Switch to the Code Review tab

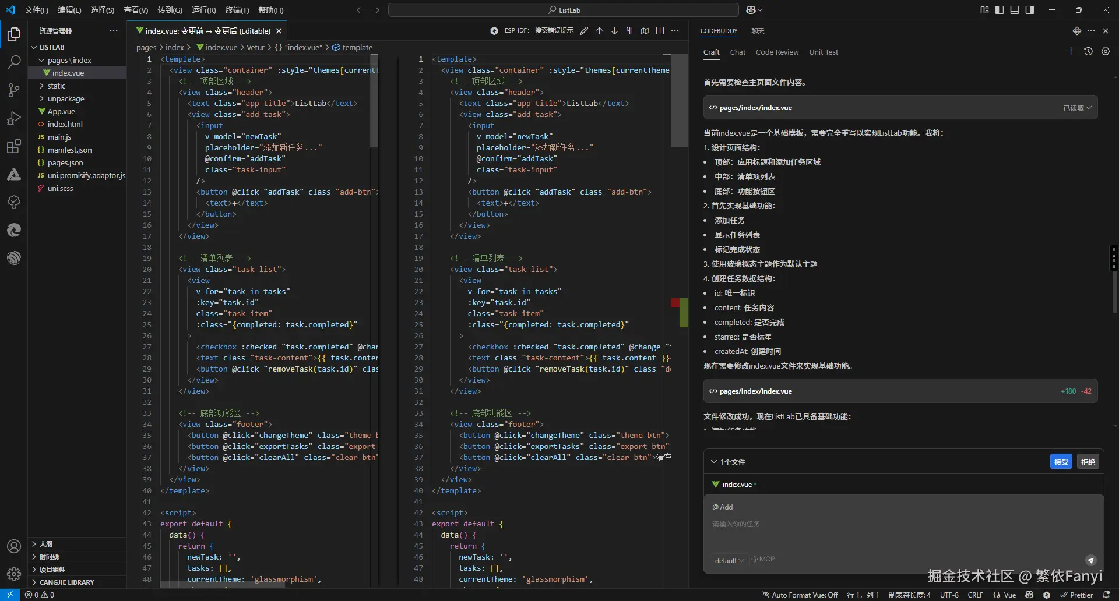[777, 52]
